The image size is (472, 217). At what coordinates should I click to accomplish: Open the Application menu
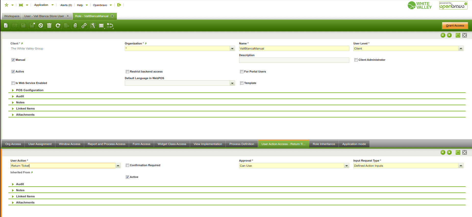point(41,5)
